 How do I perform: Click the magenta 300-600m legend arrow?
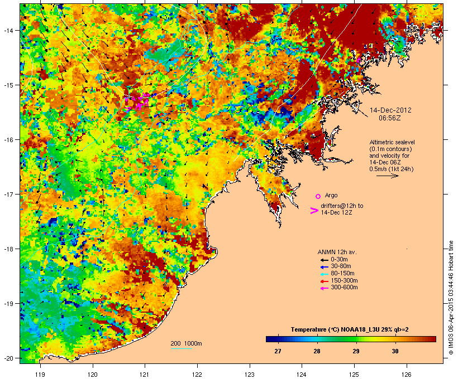coord(324,288)
